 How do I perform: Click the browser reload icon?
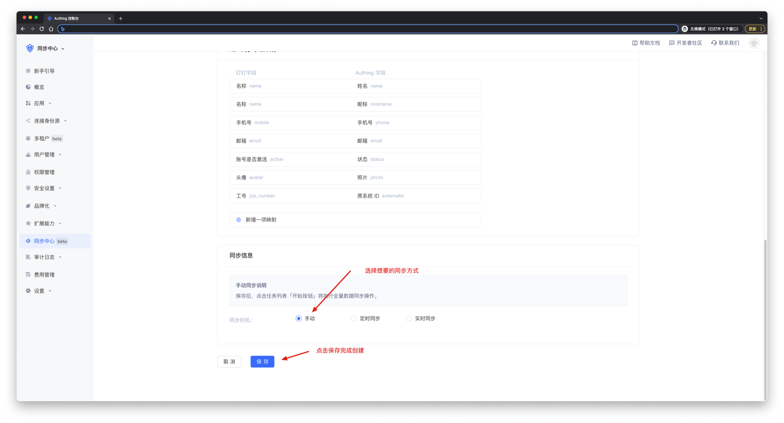tap(42, 29)
